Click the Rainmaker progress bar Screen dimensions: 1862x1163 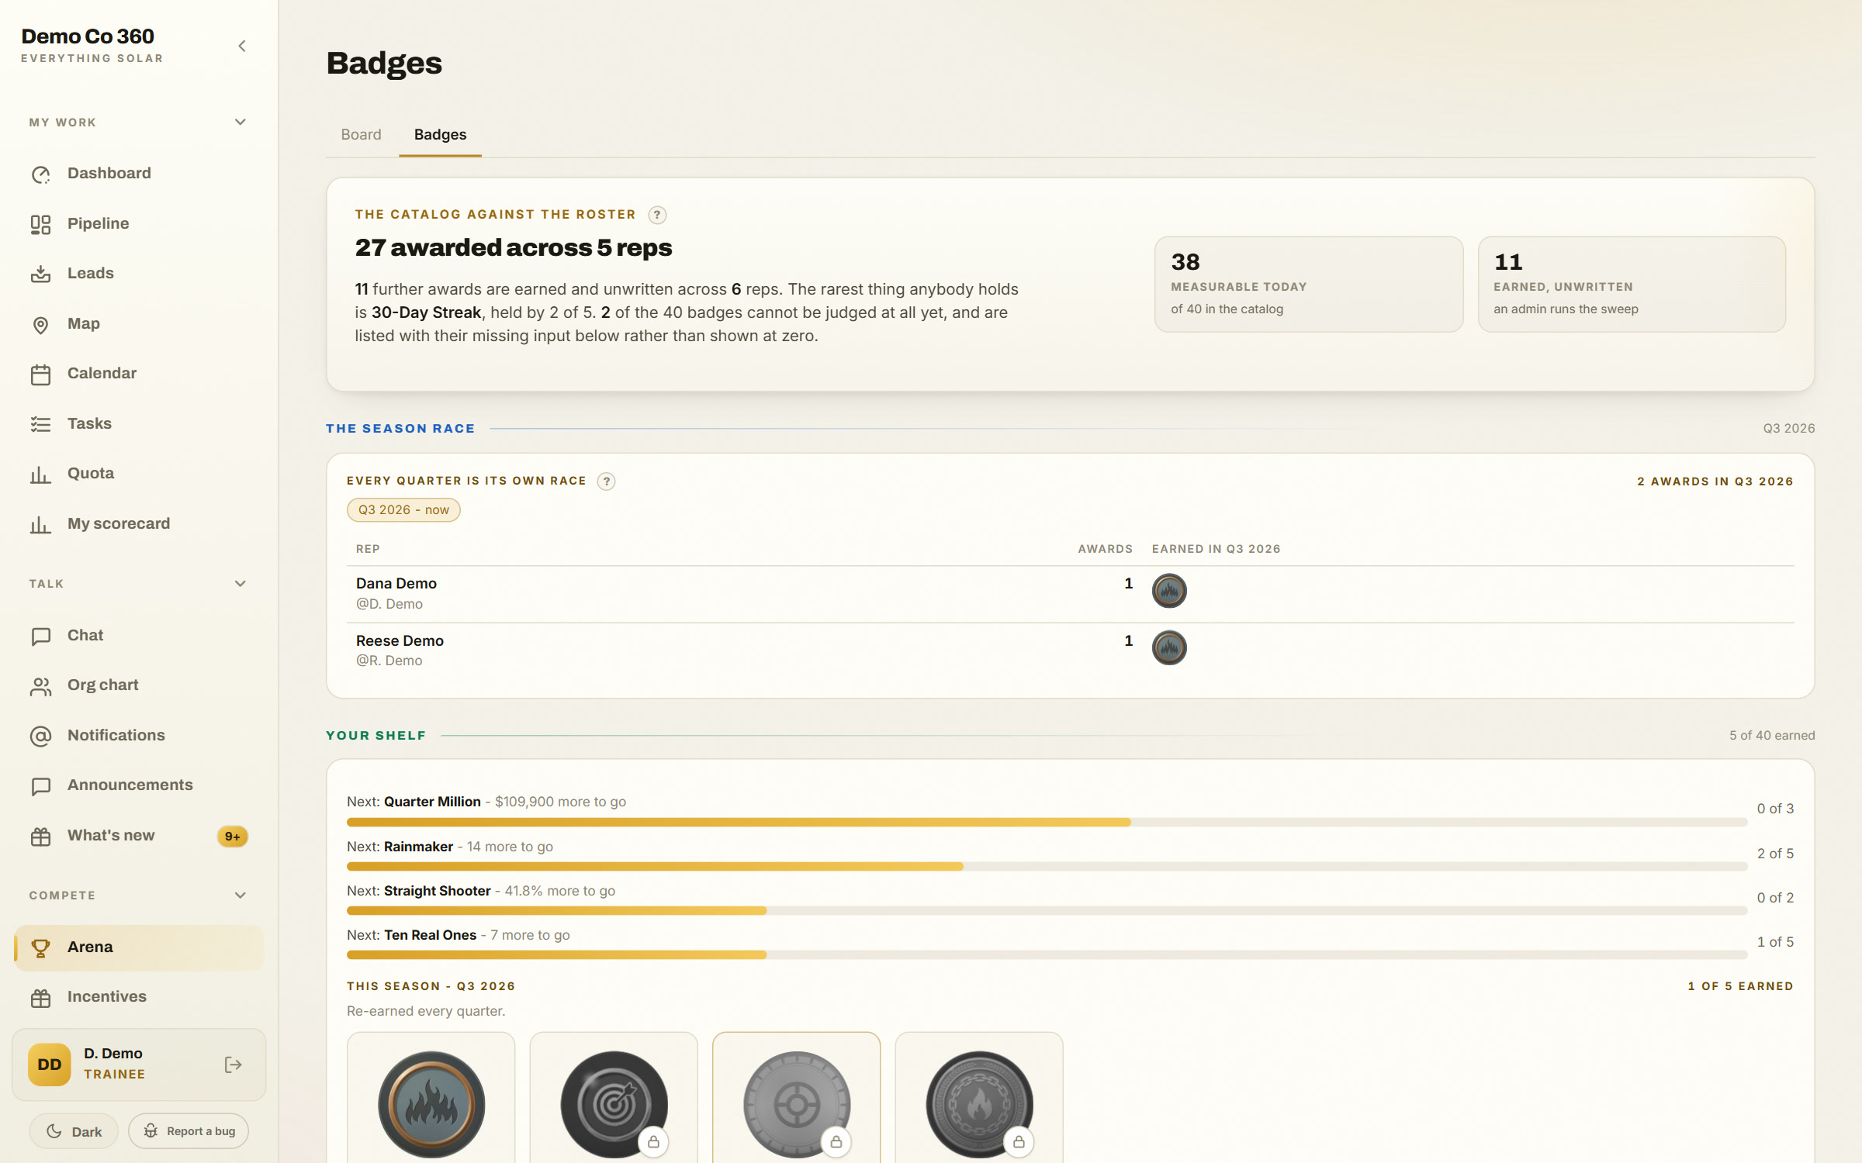tap(1047, 867)
